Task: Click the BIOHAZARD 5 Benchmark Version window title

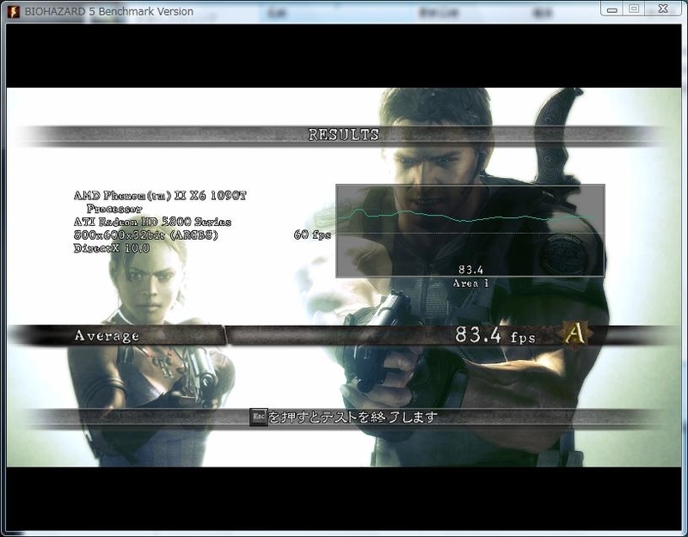Action: (109, 11)
